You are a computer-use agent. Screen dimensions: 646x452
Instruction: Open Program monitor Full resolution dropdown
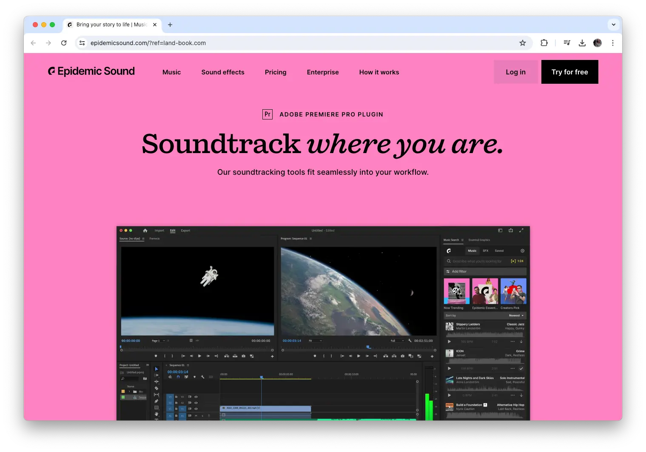(x=397, y=341)
